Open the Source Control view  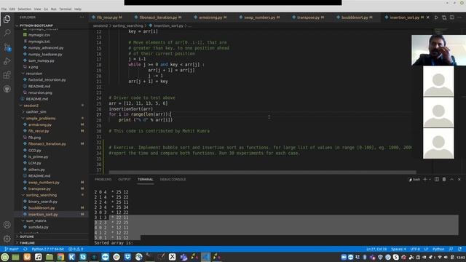(x=7, y=47)
